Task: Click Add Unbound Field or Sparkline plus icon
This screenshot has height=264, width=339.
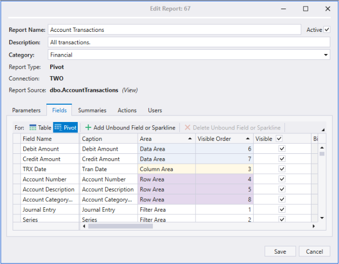Action: click(89, 127)
